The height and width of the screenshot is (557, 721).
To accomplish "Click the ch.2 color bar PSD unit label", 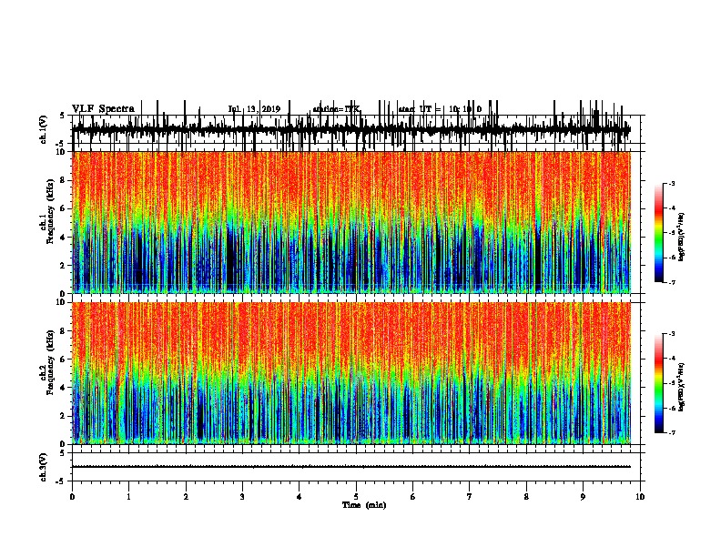I will pyautogui.click(x=682, y=387).
